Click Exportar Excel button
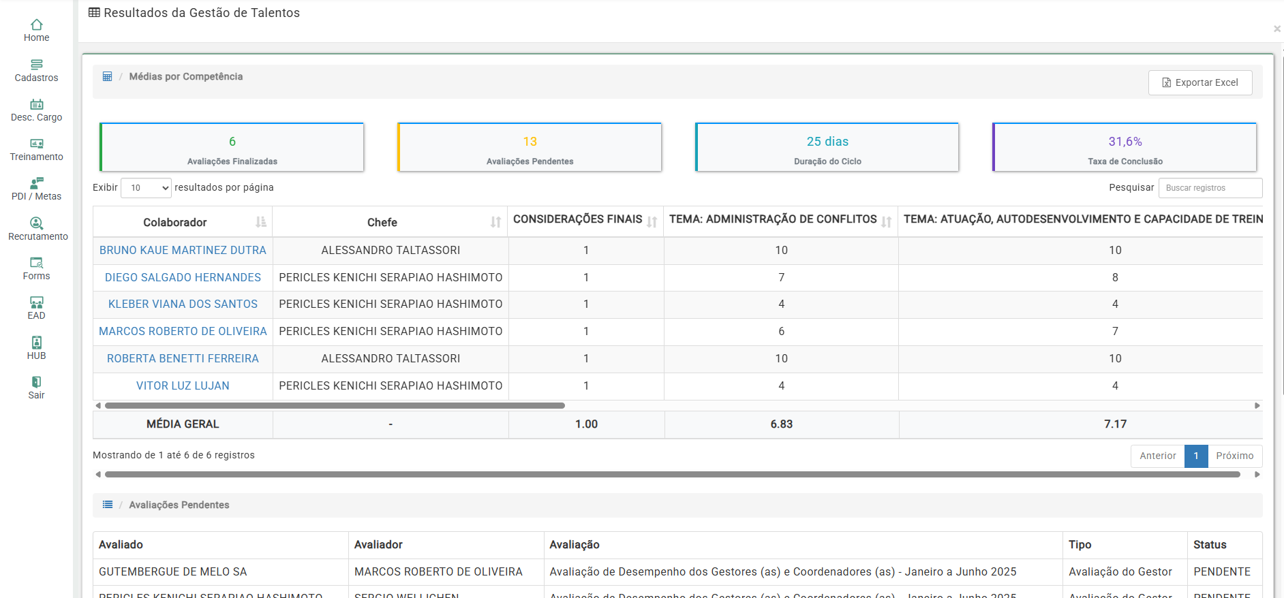The width and height of the screenshot is (1284, 598). pos(1199,82)
